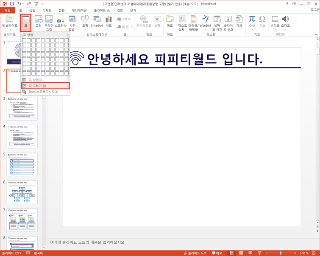Screen dimensions: 320x256
Task: Undo the last action
Action: [19, 4]
